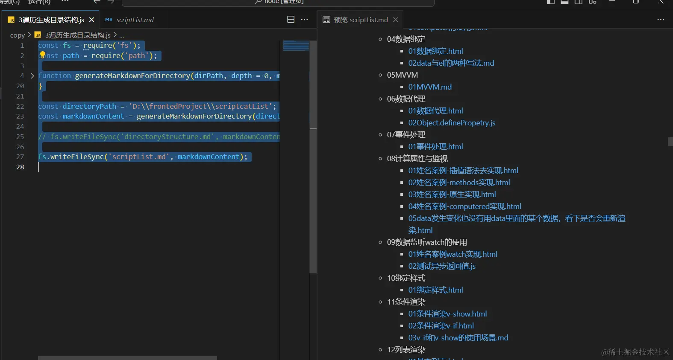Click the code editor's horizontal scrollbar thumb
The width and height of the screenshot is (673, 360).
tap(127, 358)
